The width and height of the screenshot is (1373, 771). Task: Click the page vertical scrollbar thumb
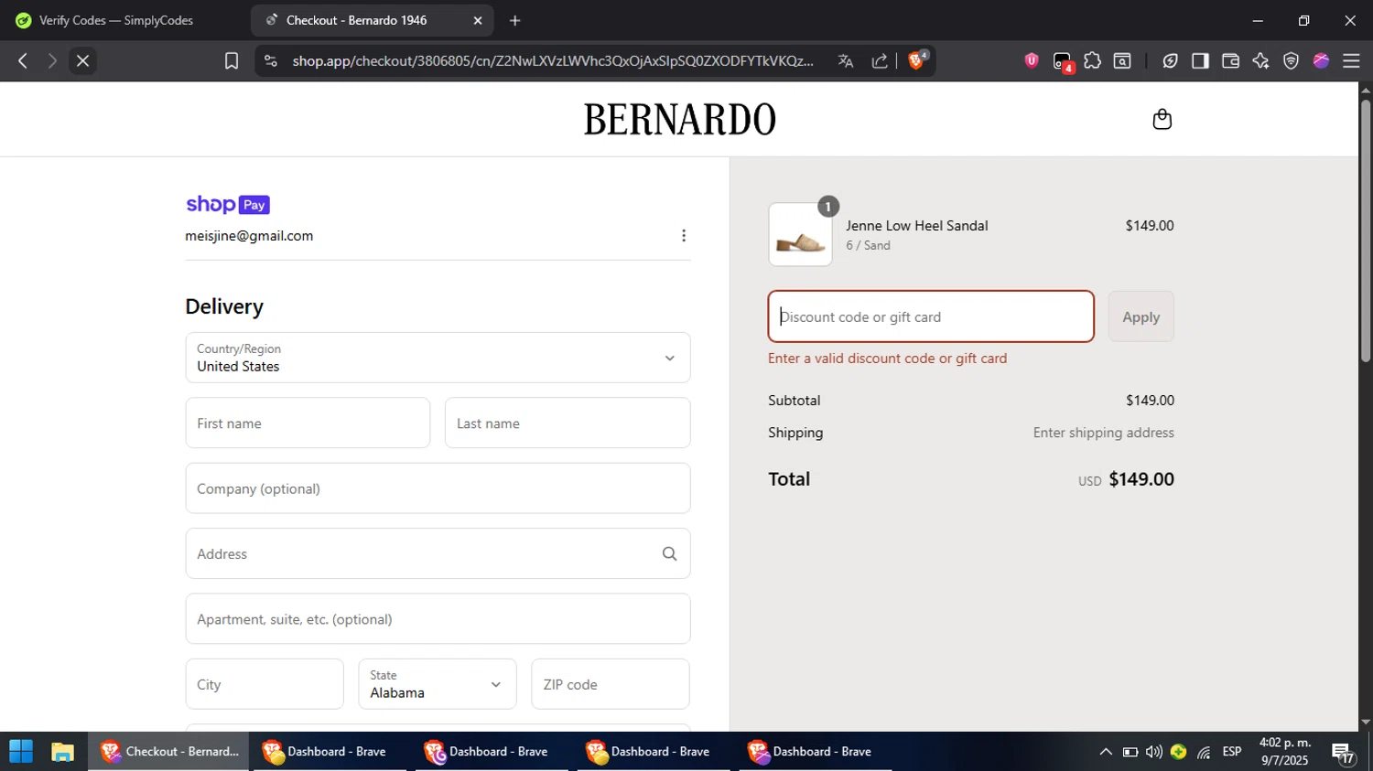[x=1366, y=229]
